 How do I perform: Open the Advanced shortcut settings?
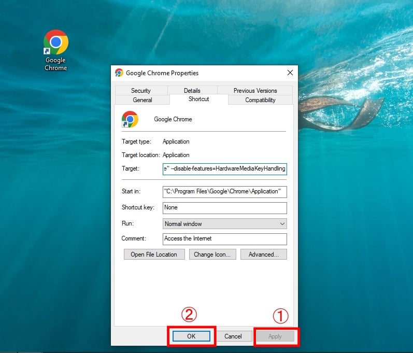263,255
